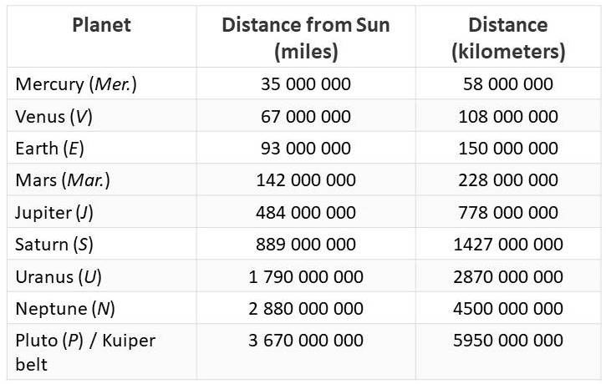Screen dimensions: 606x384
Task: Select the Pluto (P) / Kuiper belt cell
Action: tap(85, 352)
